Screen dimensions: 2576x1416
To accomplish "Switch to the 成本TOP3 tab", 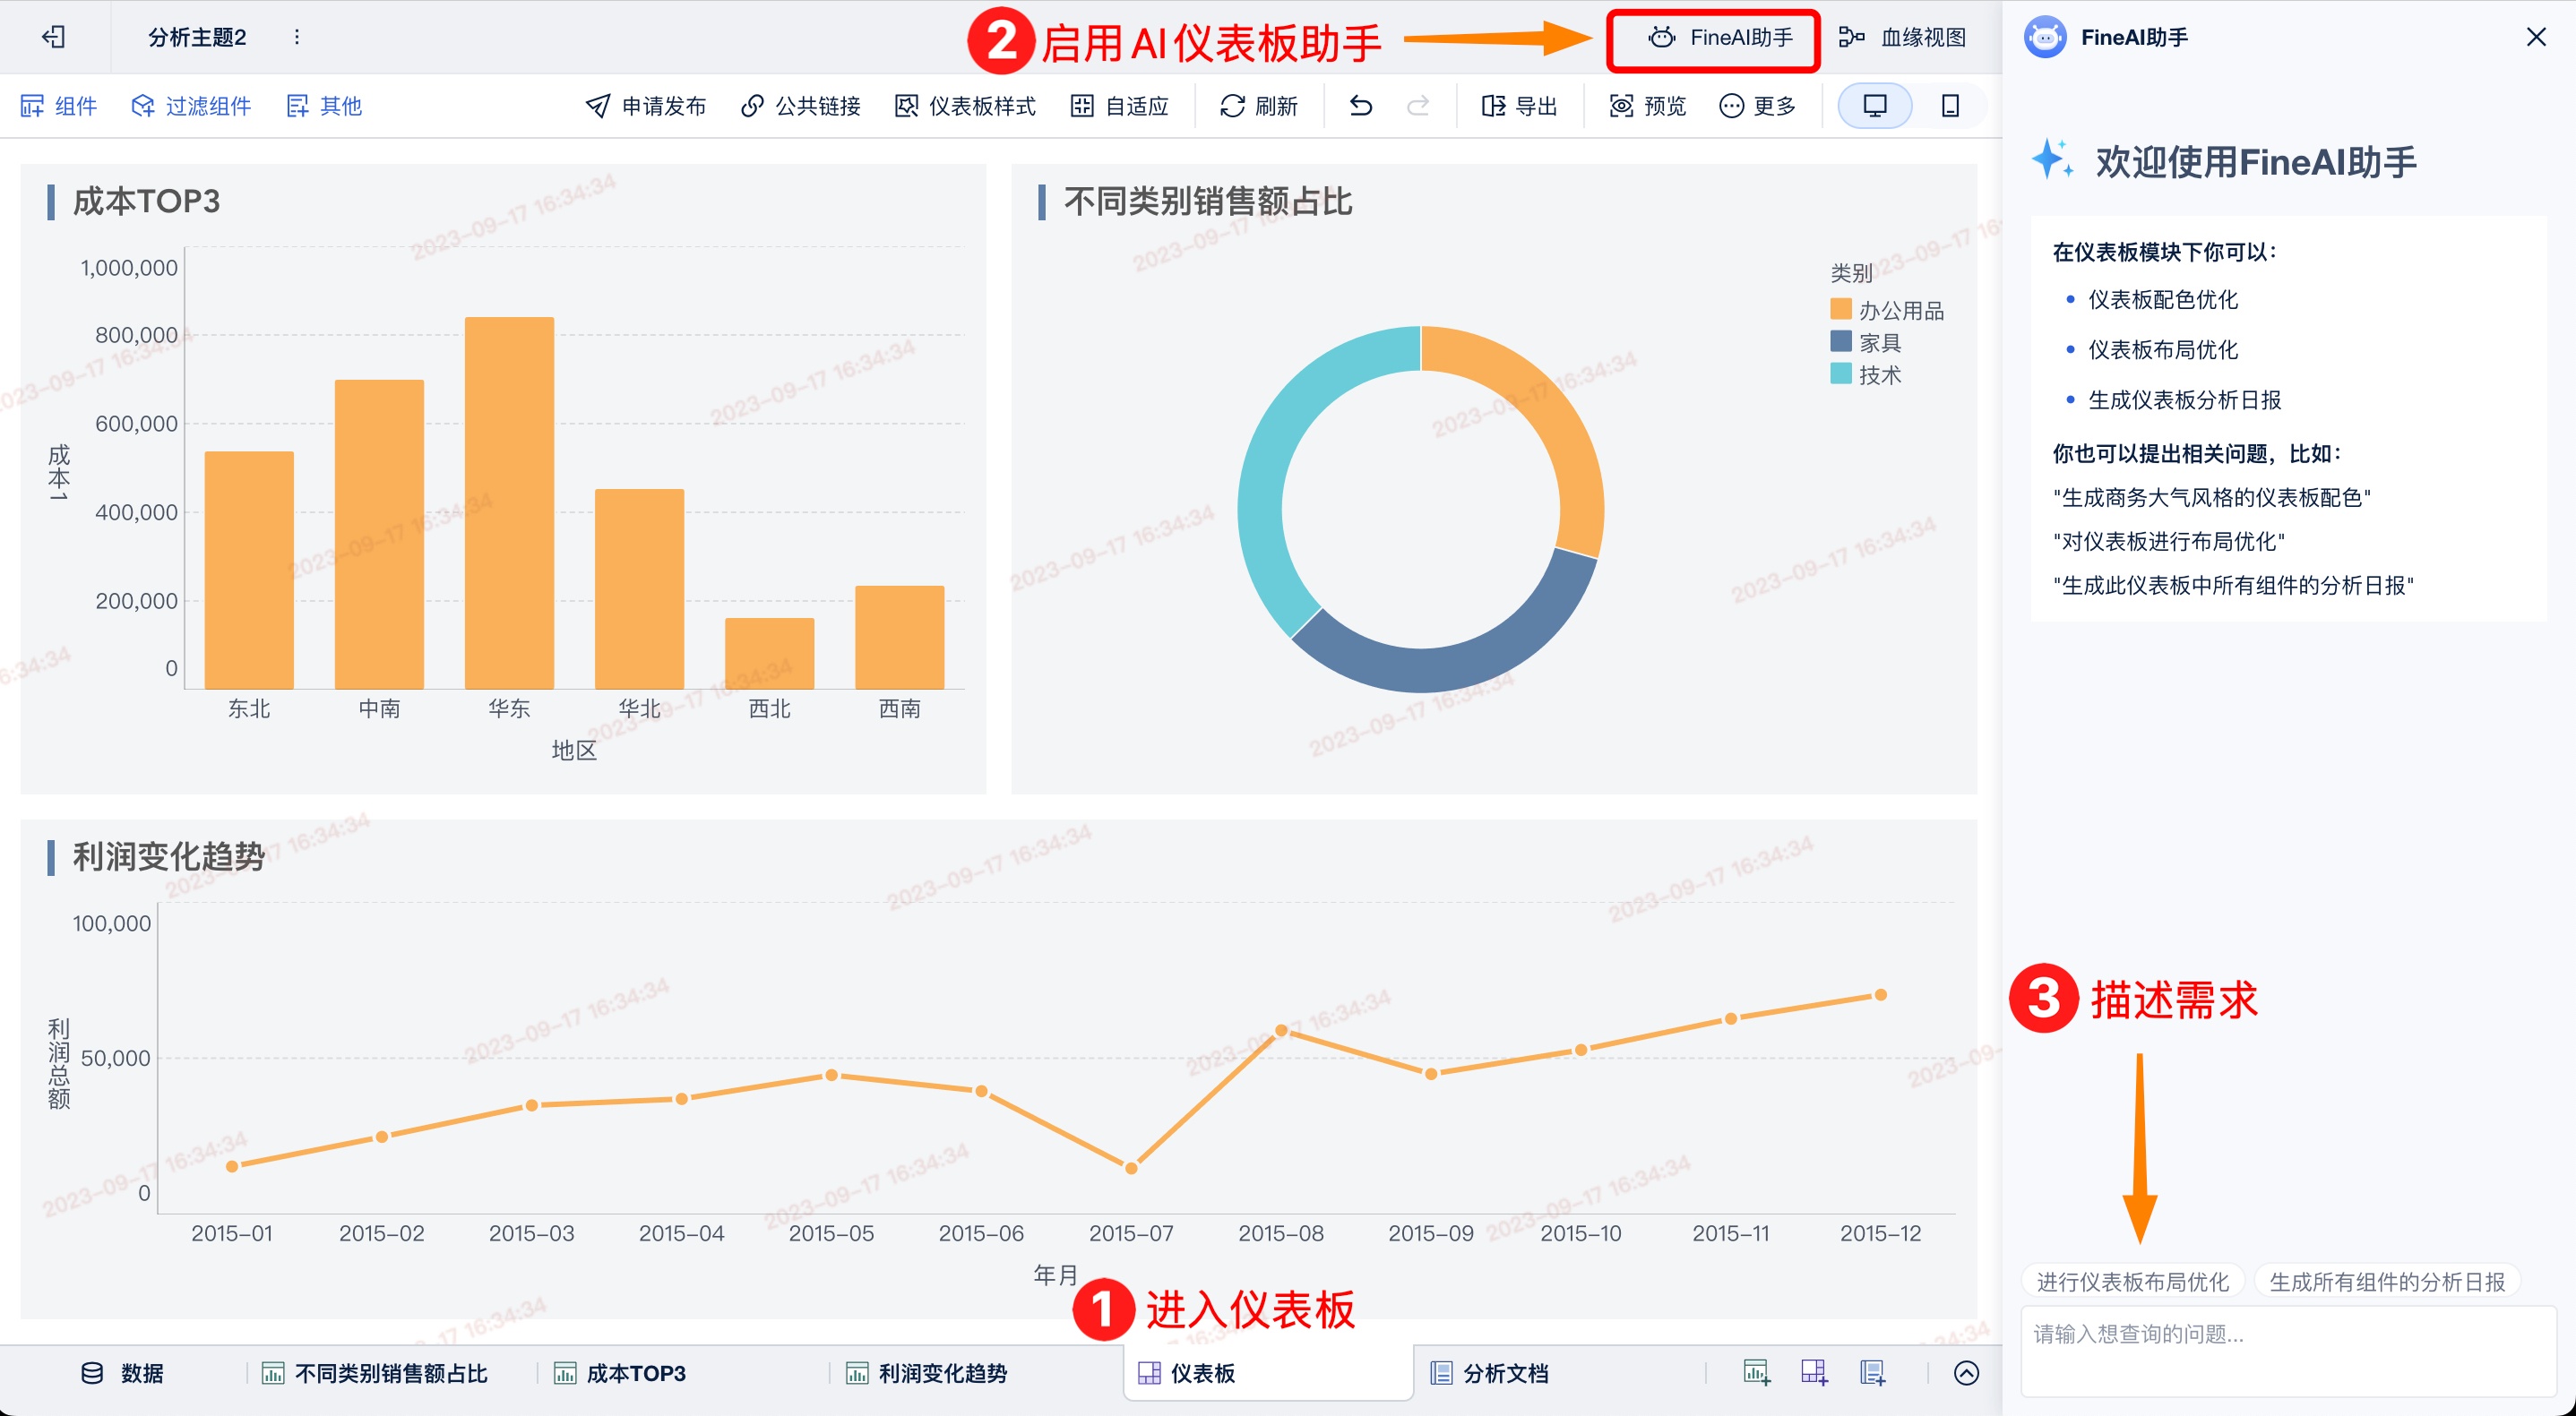I will [620, 1373].
